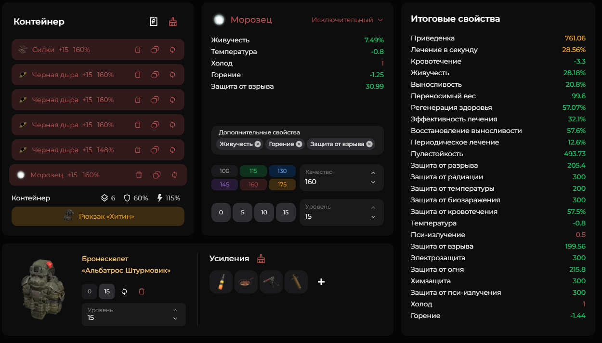Click the refresh icon on the 148% Черная дыра
The width and height of the screenshot is (602, 343).
172,150
